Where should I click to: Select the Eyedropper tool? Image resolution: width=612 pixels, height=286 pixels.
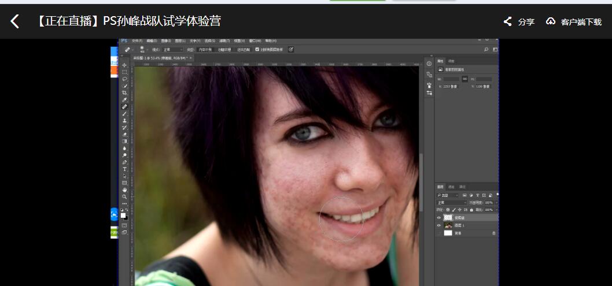pyautogui.click(x=124, y=100)
